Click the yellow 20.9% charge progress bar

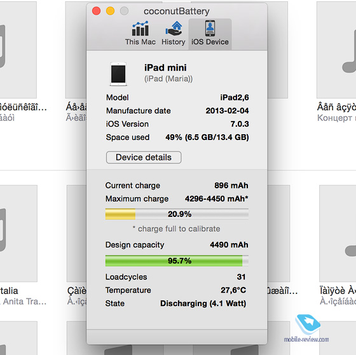point(177,214)
